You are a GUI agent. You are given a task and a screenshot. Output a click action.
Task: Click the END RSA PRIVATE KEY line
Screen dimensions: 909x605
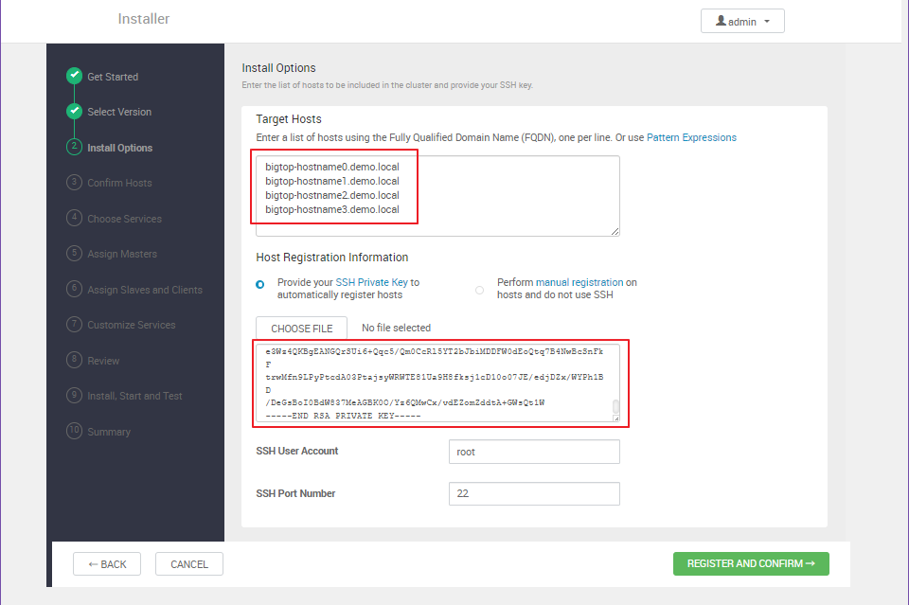343,416
